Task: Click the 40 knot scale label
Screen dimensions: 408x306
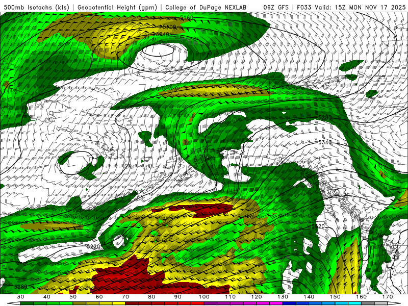Action: [47, 297]
